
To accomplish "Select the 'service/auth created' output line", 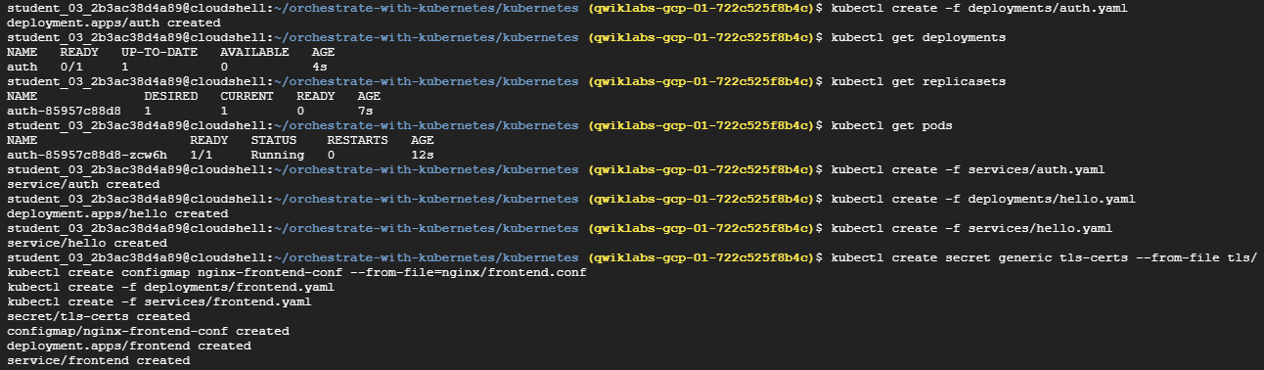I will tap(83, 184).
